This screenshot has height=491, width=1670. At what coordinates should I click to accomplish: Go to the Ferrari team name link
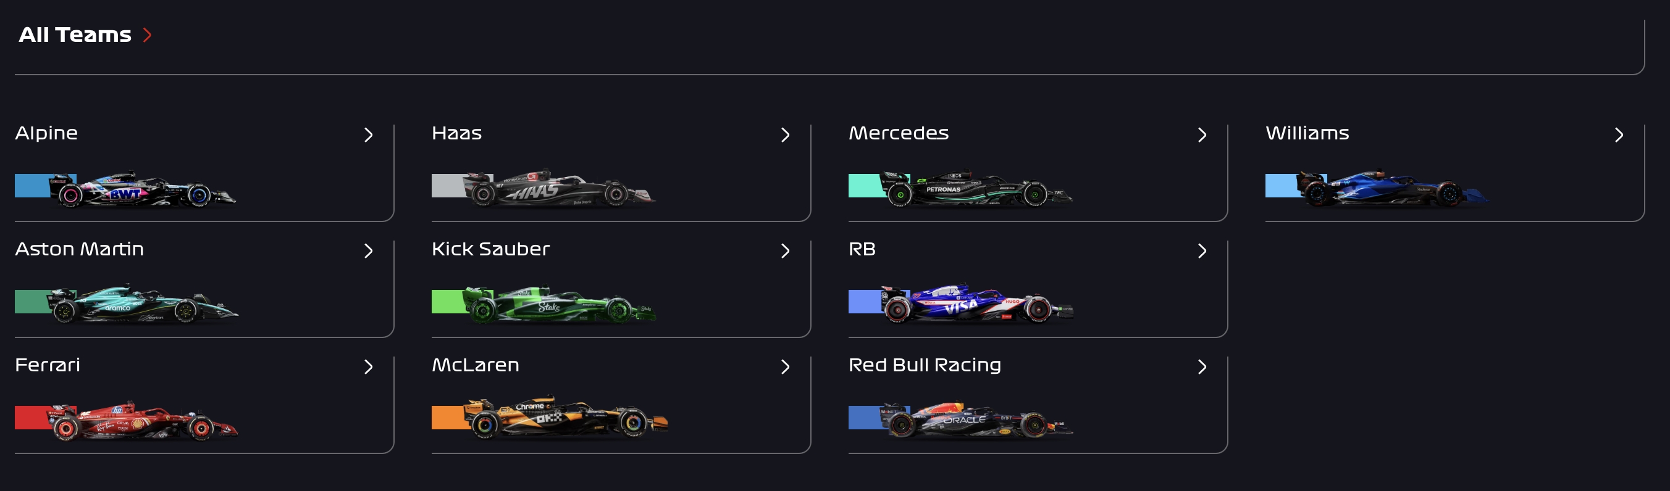(x=48, y=365)
